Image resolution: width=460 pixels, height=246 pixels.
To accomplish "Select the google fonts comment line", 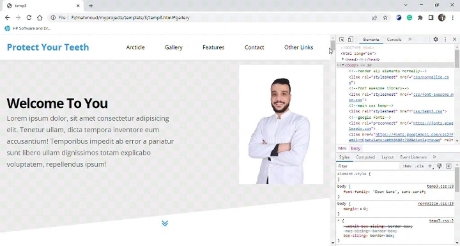I will (x=370, y=117).
